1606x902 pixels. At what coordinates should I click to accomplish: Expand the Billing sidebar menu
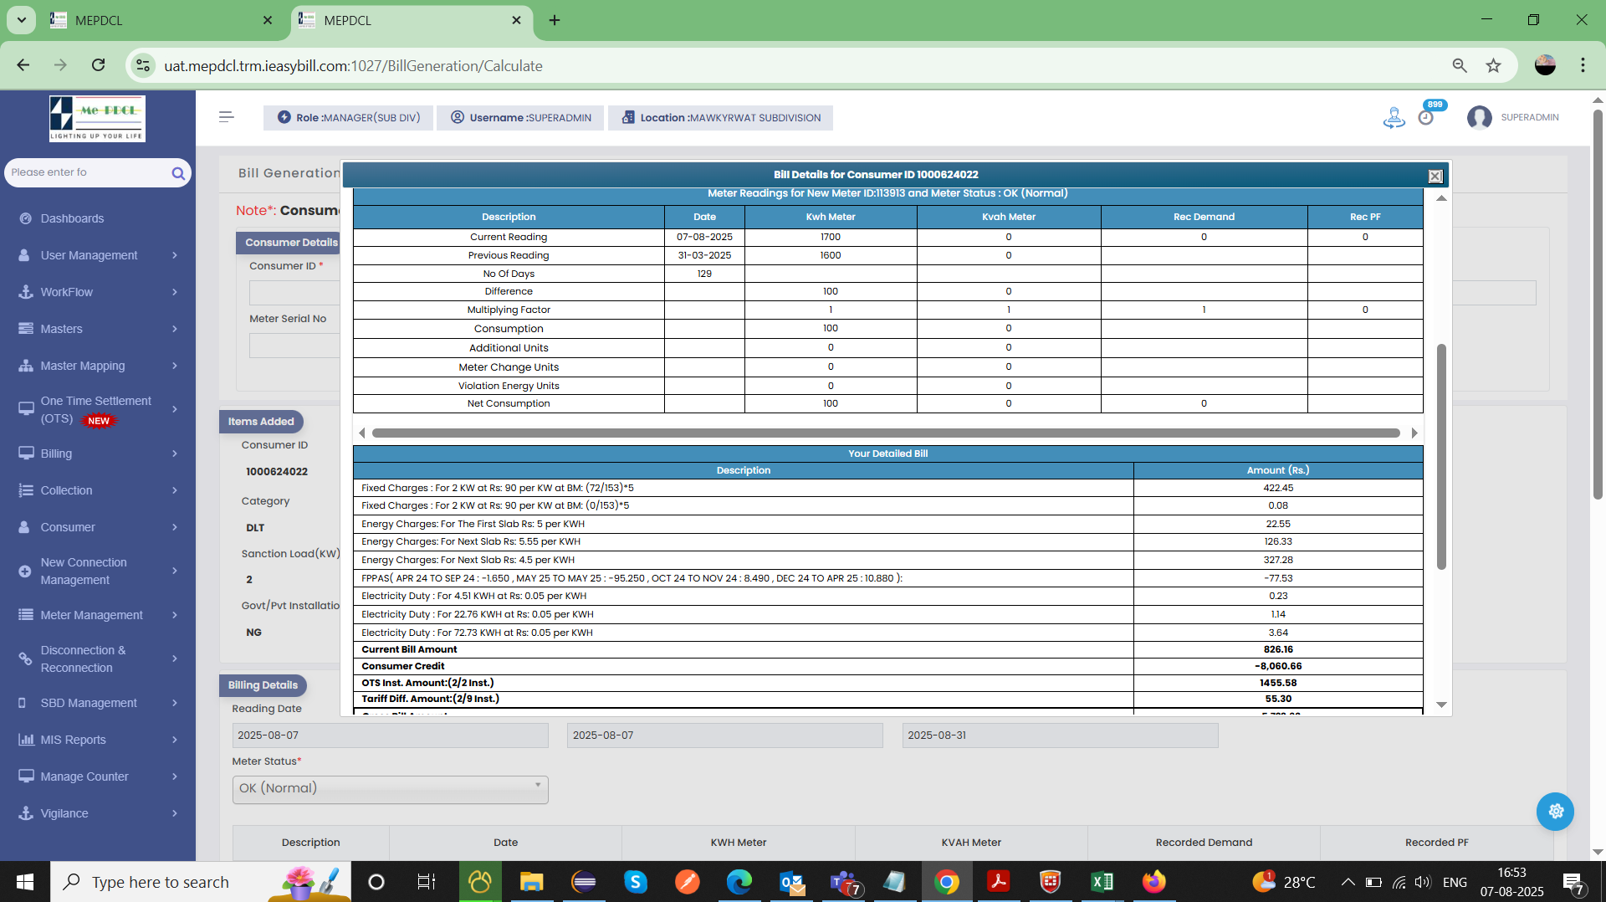click(98, 454)
